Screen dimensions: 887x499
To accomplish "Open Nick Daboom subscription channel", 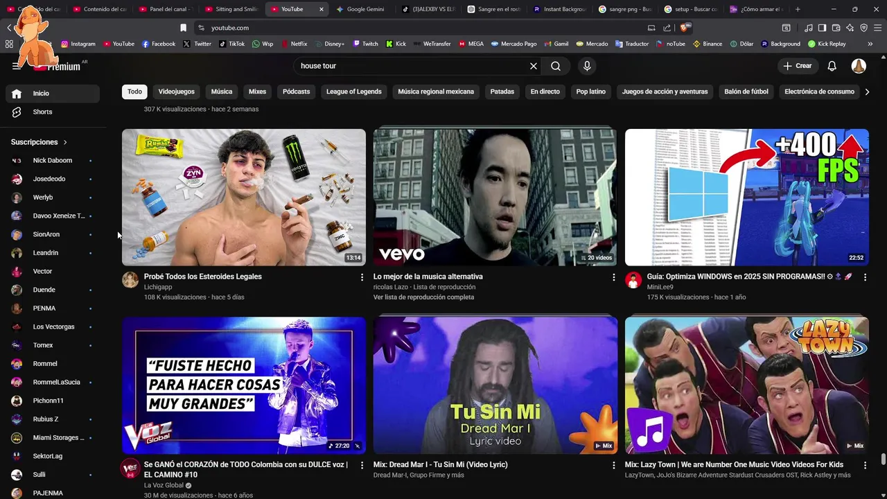I will [x=53, y=160].
